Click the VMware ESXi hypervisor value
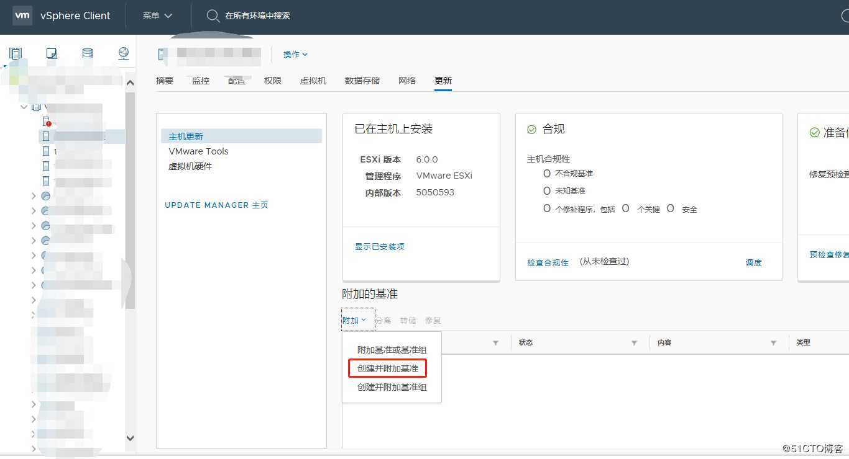The image size is (849, 459). [444, 176]
